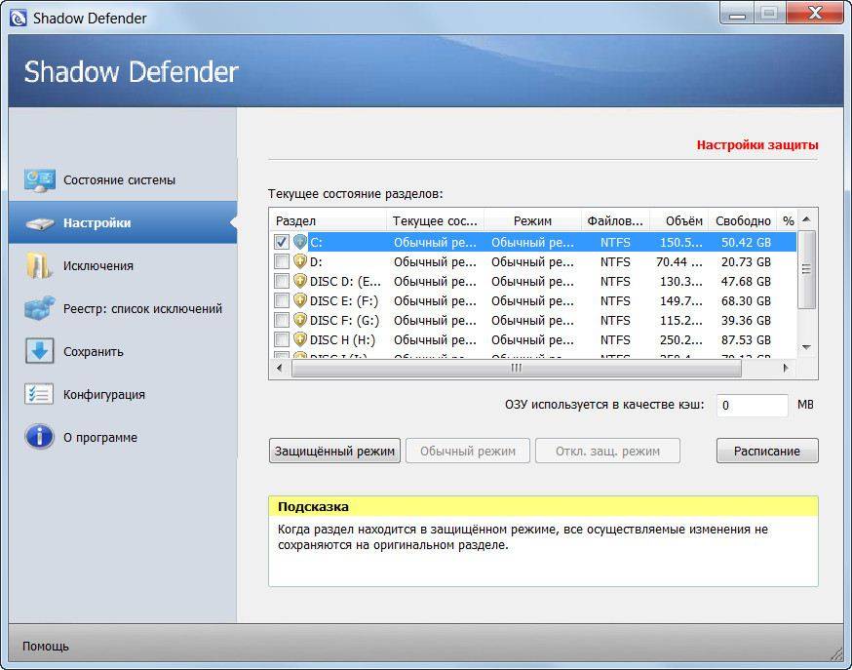The image size is (852, 670).
Task: Go to Исключения section
Action: (123, 265)
